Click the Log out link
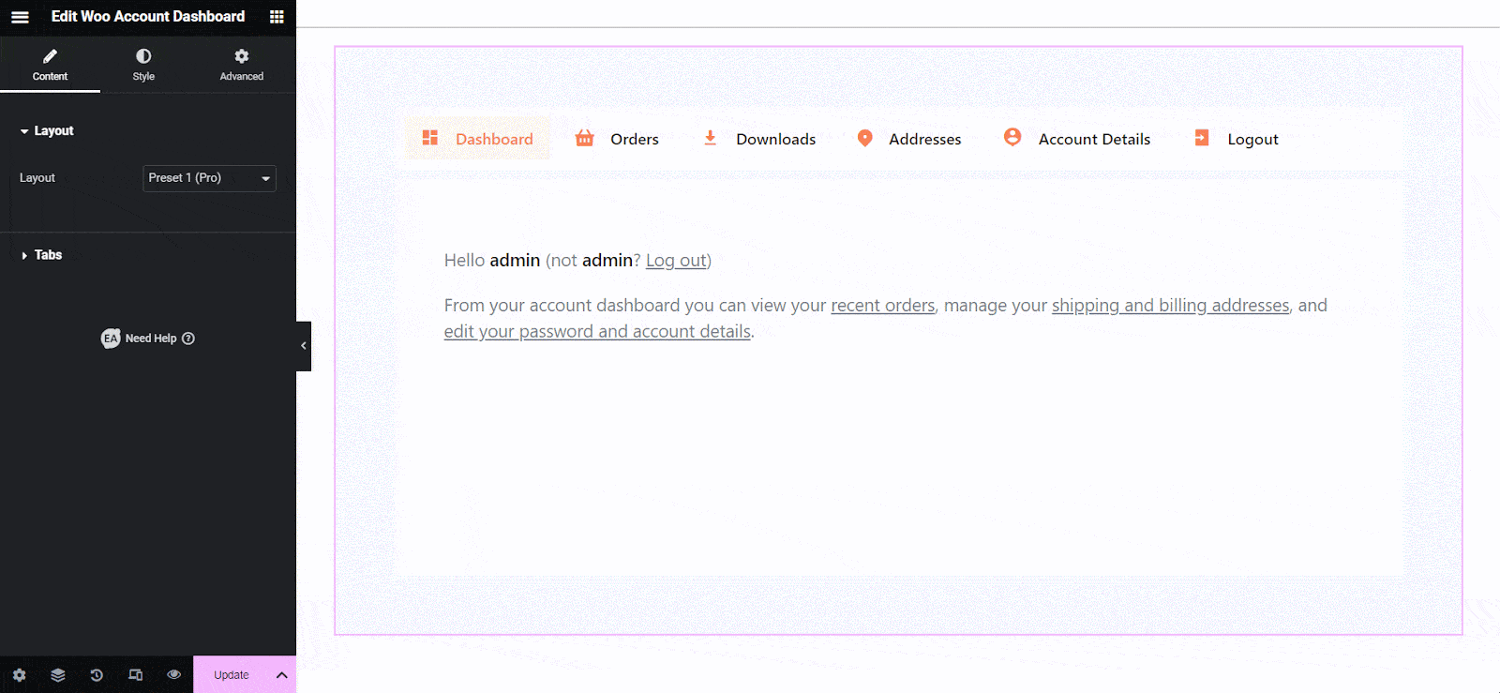Image resolution: width=1500 pixels, height=693 pixels. pos(676,261)
